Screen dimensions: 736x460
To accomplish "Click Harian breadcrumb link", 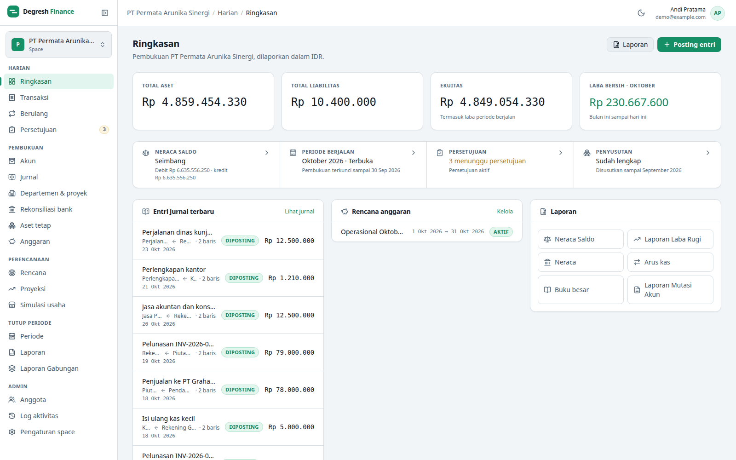I will click(228, 13).
